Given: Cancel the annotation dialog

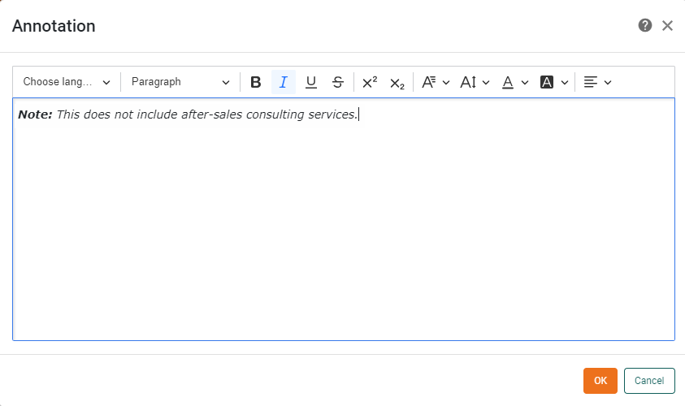Looking at the screenshot, I should click(x=649, y=381).
